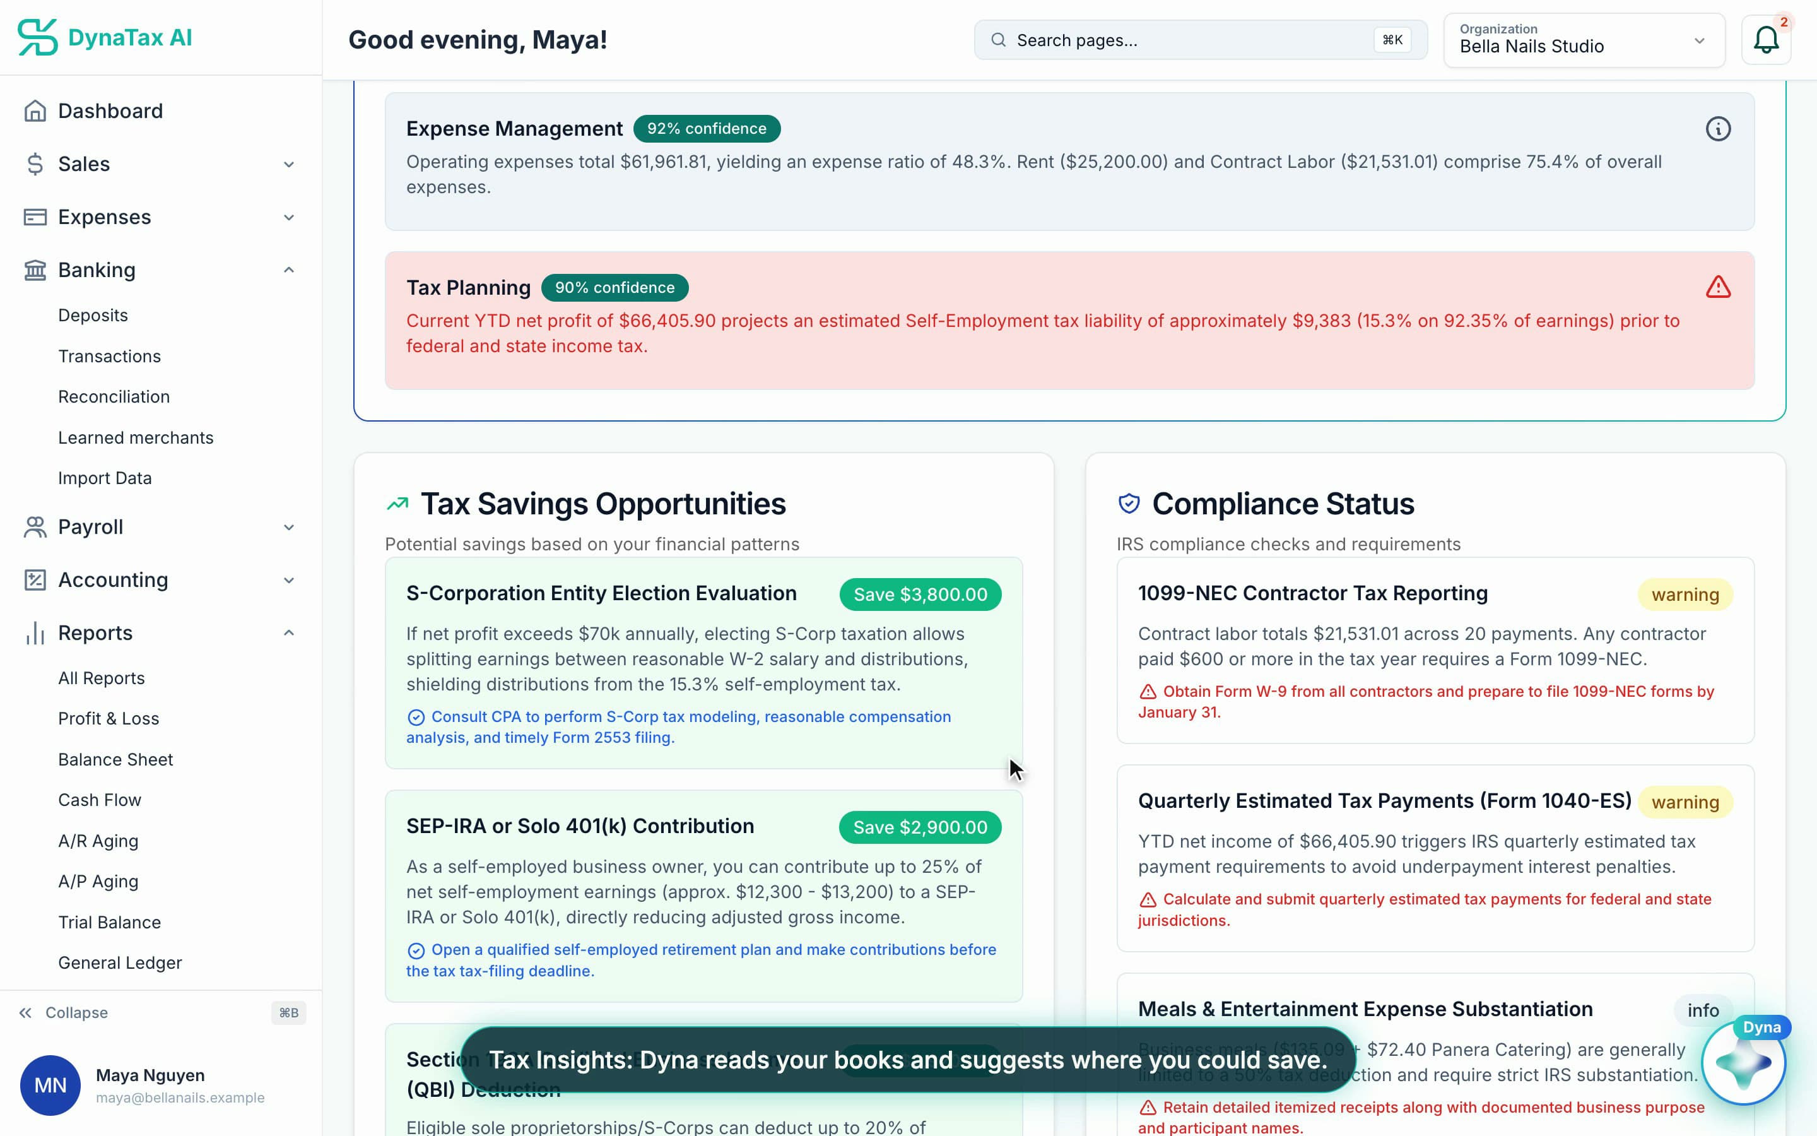Collapse the sidebar

pyautogui.click(x=64, y=1013)
